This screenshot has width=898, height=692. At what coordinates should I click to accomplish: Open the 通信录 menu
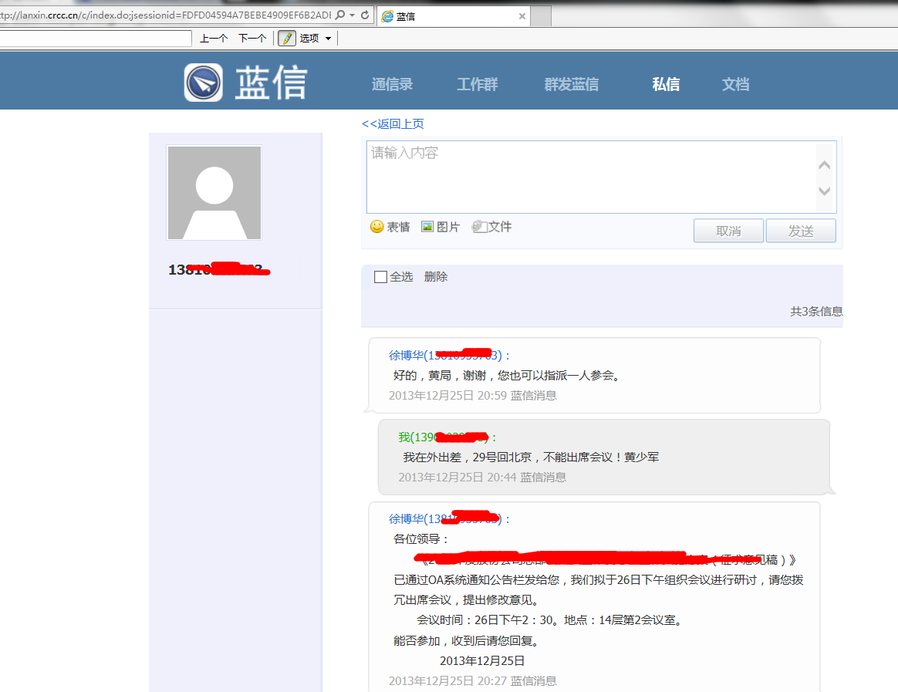click(x=393, y=84)
